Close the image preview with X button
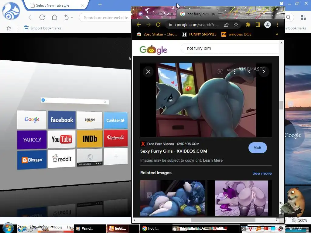 click(x=148, y=72)
